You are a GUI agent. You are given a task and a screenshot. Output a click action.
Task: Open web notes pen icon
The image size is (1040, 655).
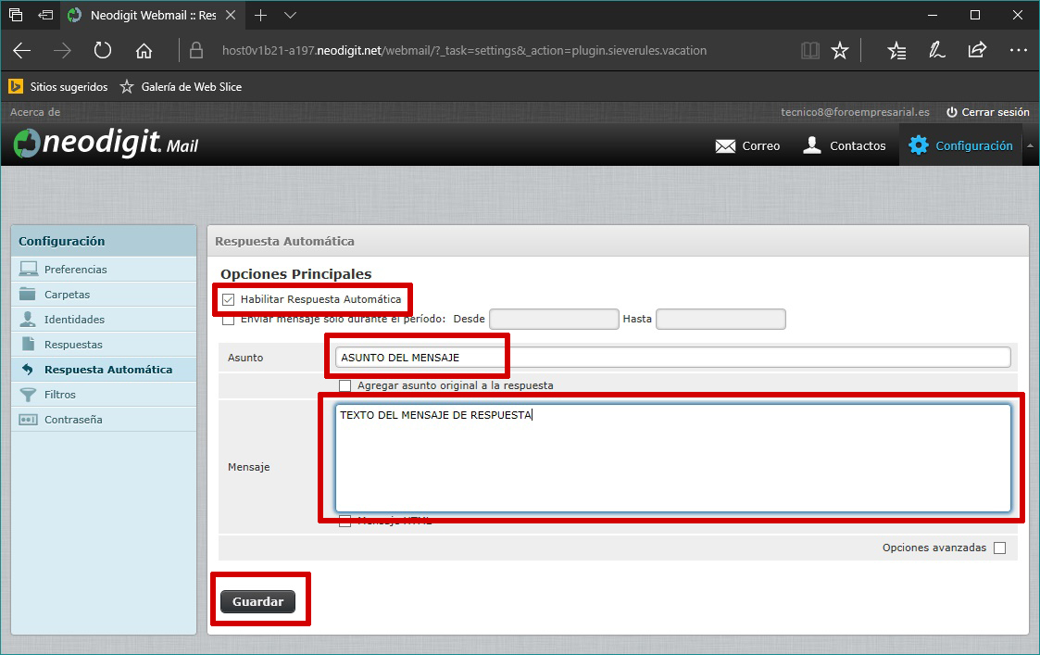tap(936, 50)
